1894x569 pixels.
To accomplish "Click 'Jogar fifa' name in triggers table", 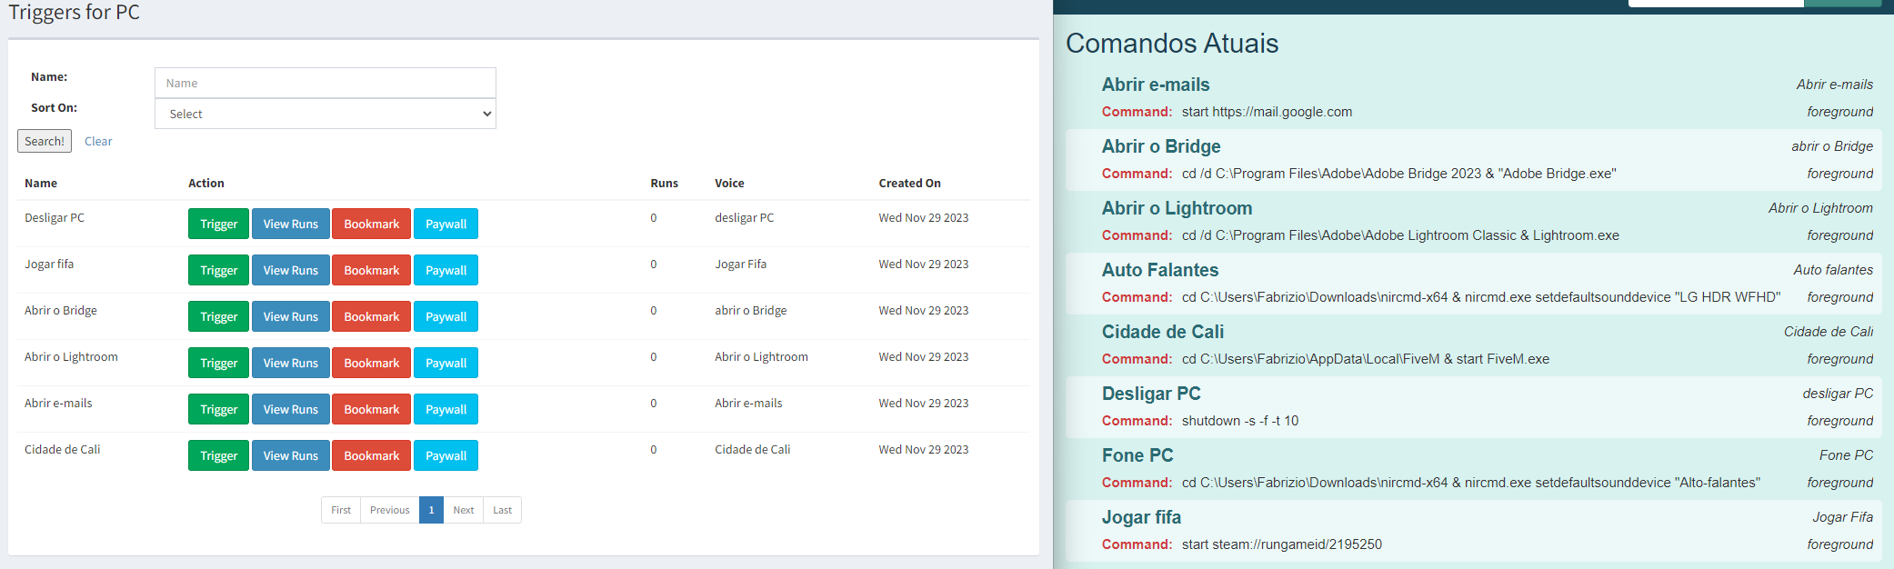I will [49, 264].
